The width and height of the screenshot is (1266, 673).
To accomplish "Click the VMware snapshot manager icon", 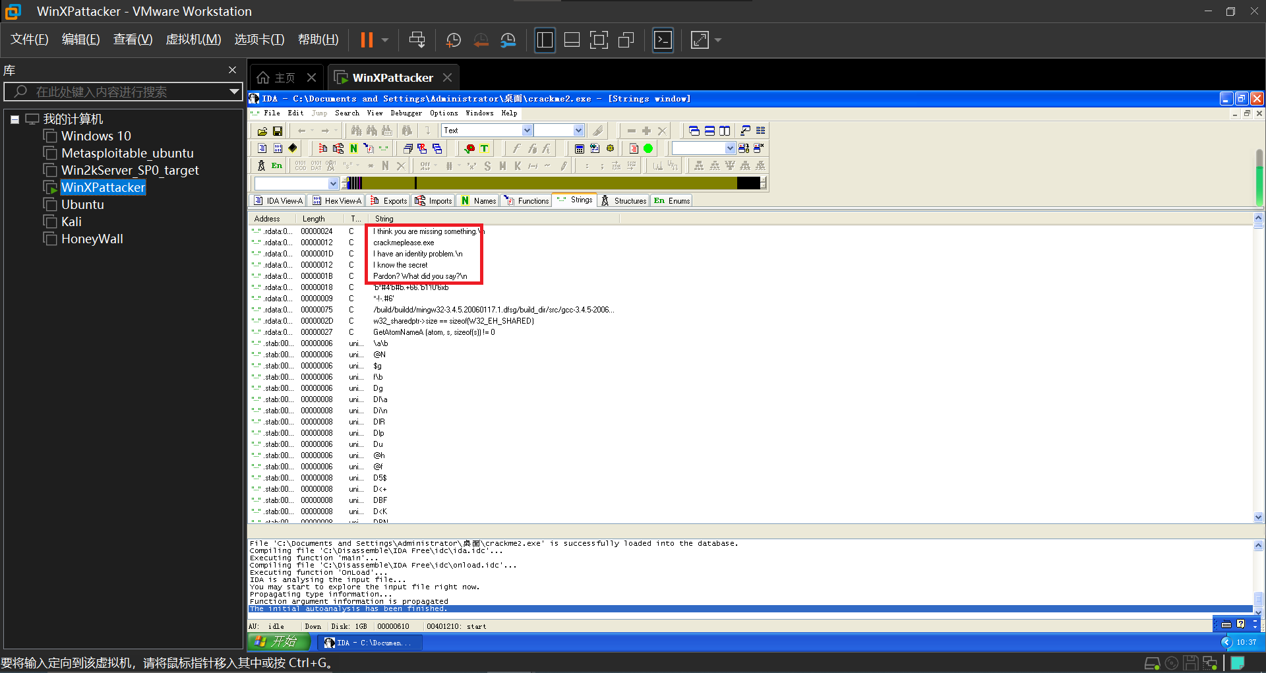I will tap(508, 40).
